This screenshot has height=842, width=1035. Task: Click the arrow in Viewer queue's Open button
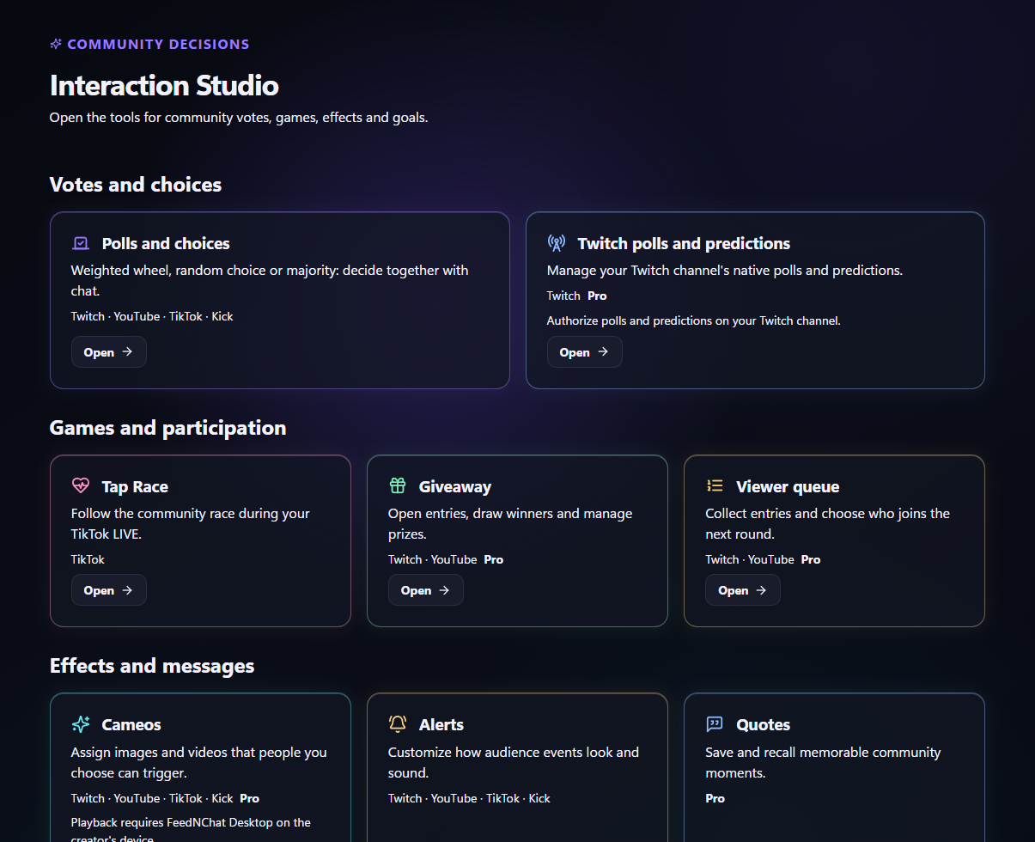click(761, 590)
